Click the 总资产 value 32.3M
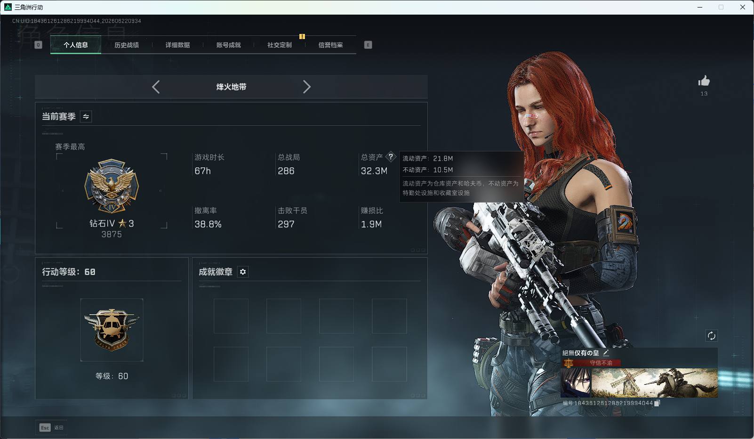Image resolution: width=754 pixels, height=439 pixels. pos(374,171)
